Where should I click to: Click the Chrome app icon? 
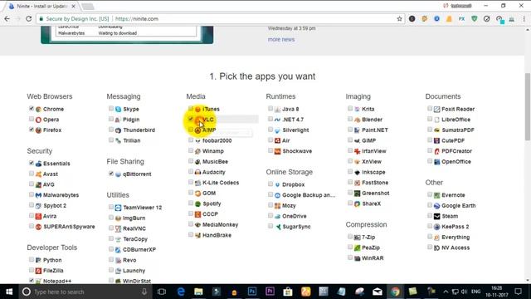pos(38,109)
